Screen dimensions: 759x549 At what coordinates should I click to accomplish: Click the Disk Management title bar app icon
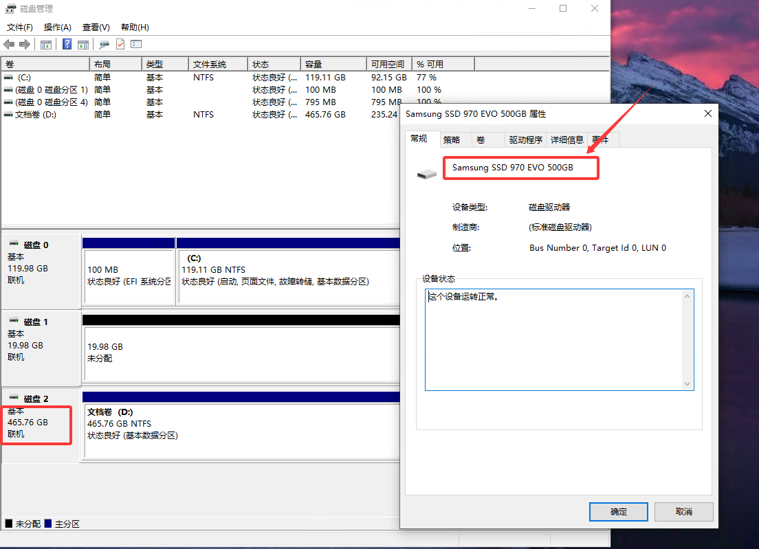click(x=10, y=9)
